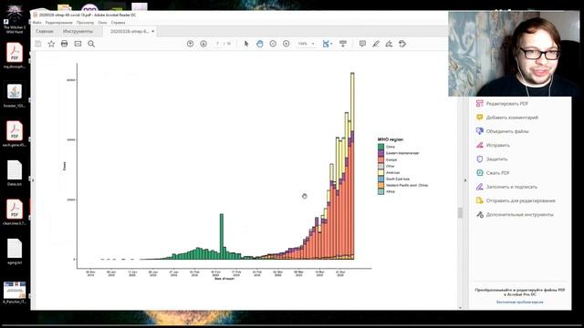Open Объединить файлы tool
584x328 pixels.
502,131
